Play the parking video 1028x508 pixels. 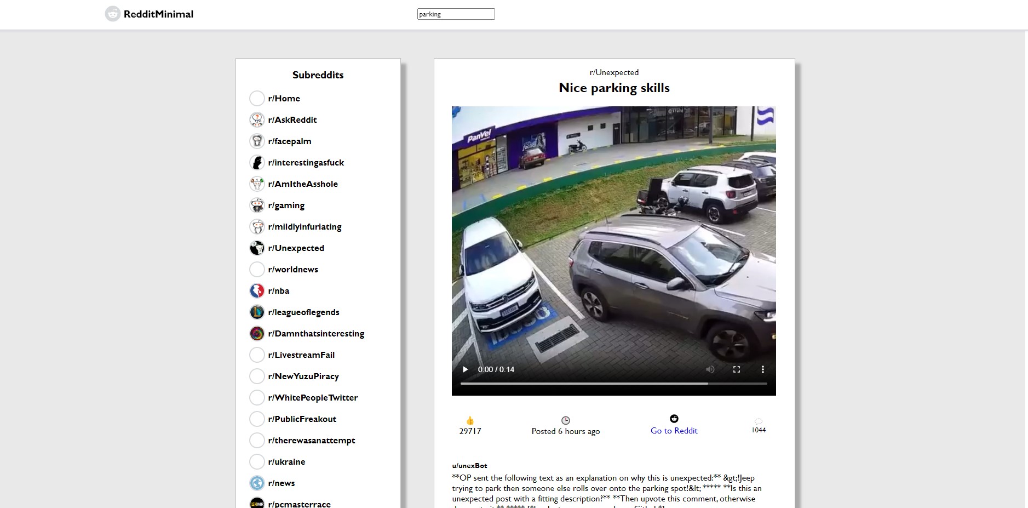pos(466,369)
